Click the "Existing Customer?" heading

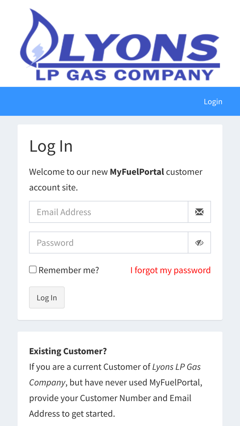click(x=68, y=351)
